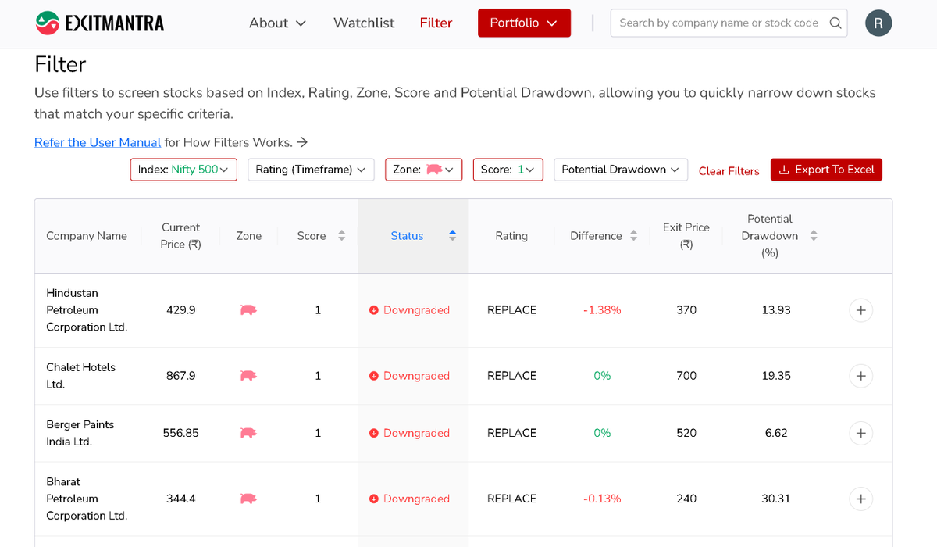Image resolution: width=937 pixels, height=547 pixels.
Task: Click downgraded icon in Hindustan Petroleum row
Action: click(x=374, y=310)
